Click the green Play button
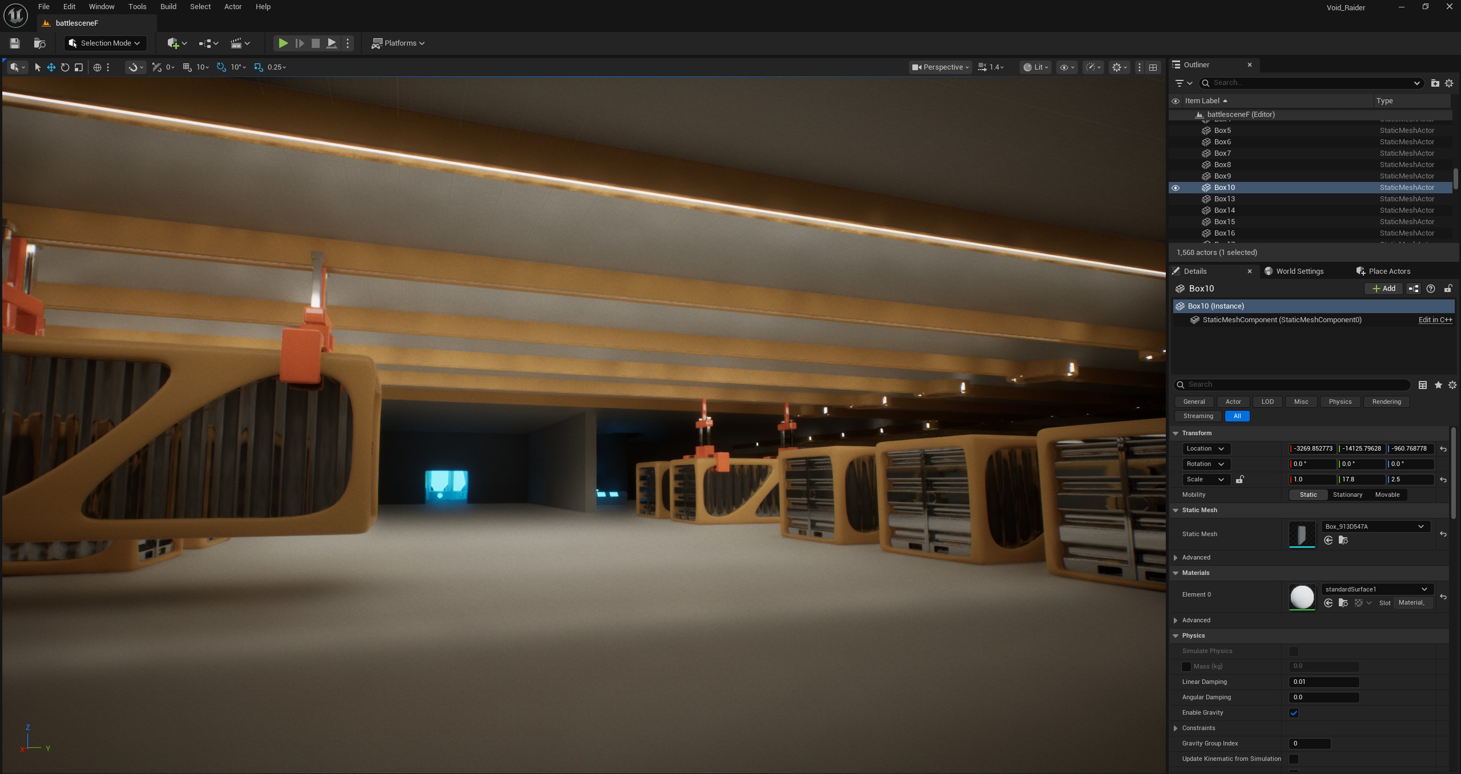The width and height of the screenshot is (1461, 774). point(283,43)
